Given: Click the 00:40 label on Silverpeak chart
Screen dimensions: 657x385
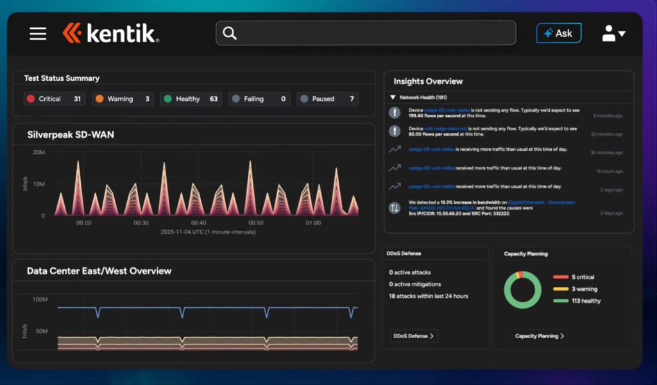Looking at the screenshot, I should coord(198,223).
